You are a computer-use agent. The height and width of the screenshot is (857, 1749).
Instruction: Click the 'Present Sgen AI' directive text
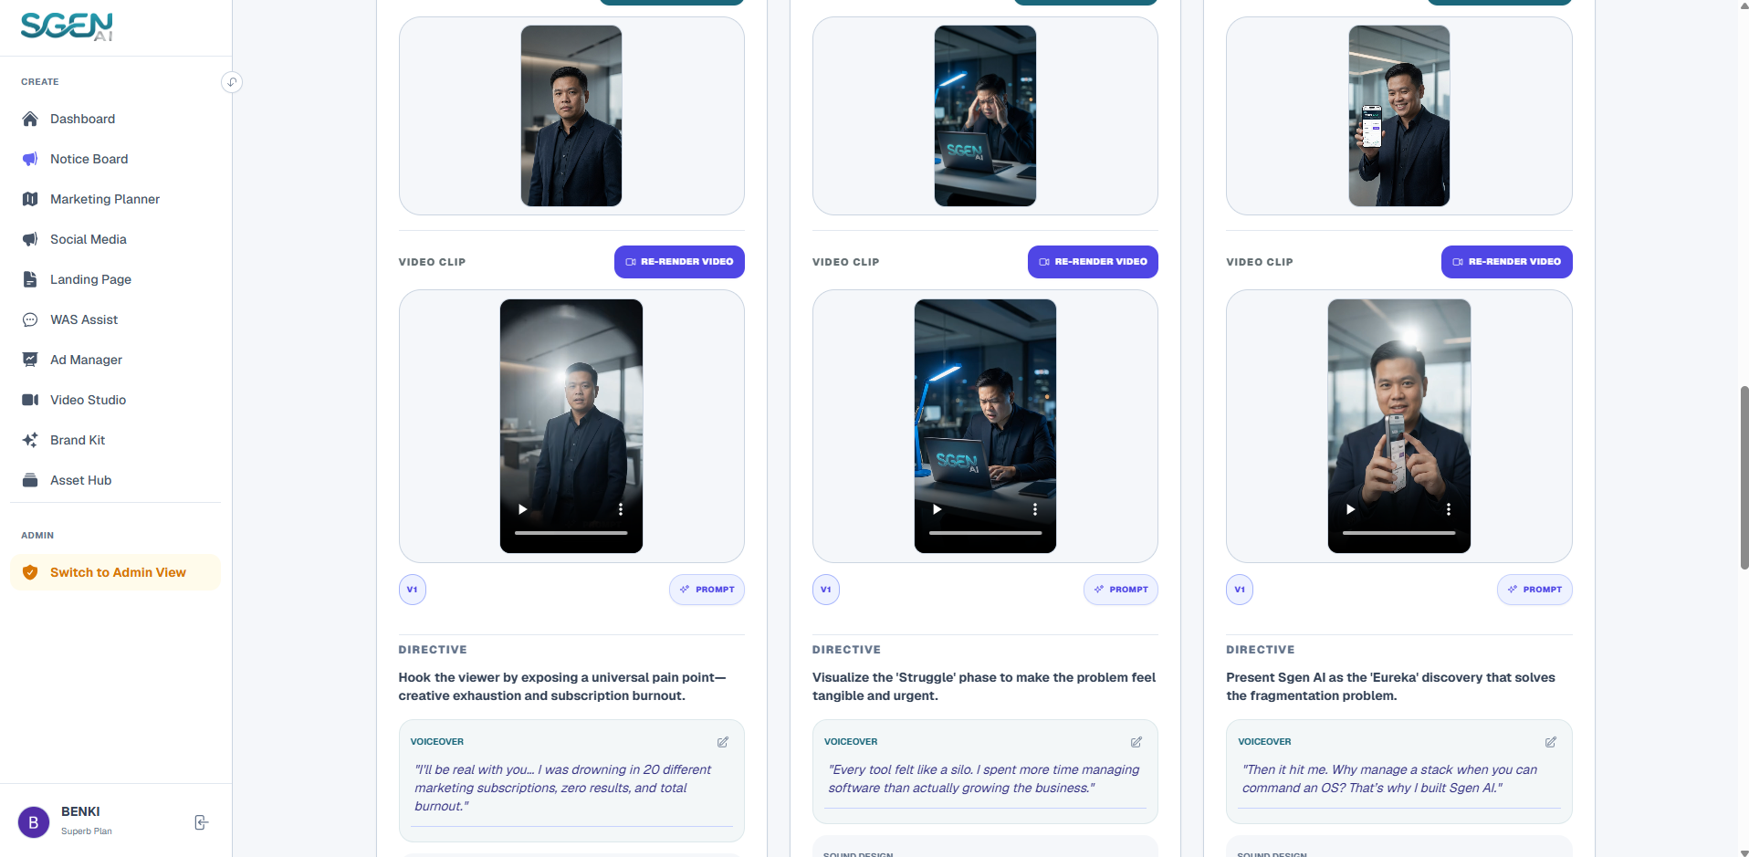tap(1390, 686)
